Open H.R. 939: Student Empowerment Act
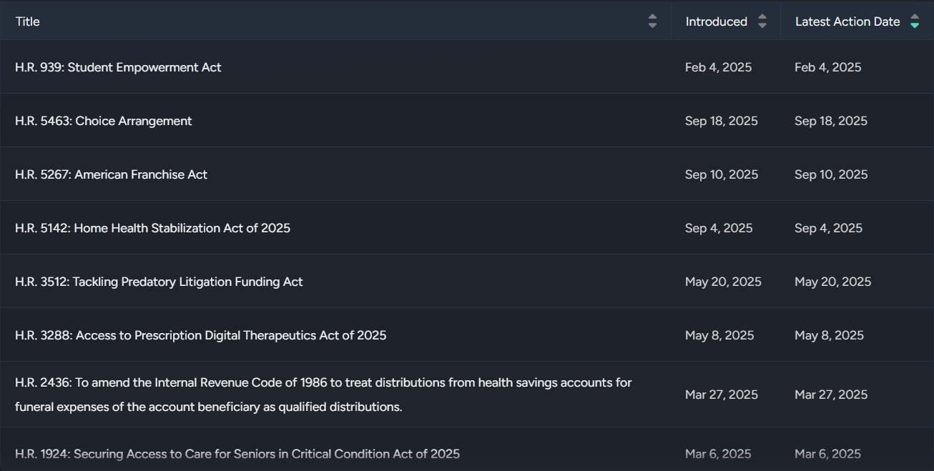This screenshot has width=934, height=471. pos(118,67)
